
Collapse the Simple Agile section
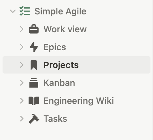[13, 11]
